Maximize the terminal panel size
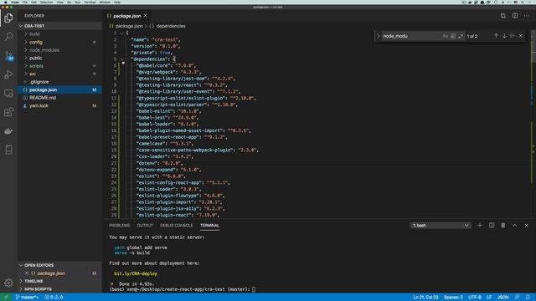536x301 pixels. (514, 225)
